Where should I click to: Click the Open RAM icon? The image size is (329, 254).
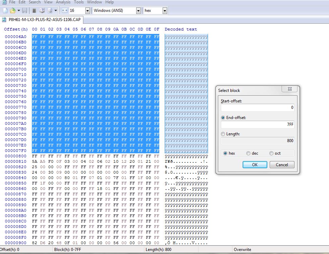pyautogui.click(x=35, y=11)
